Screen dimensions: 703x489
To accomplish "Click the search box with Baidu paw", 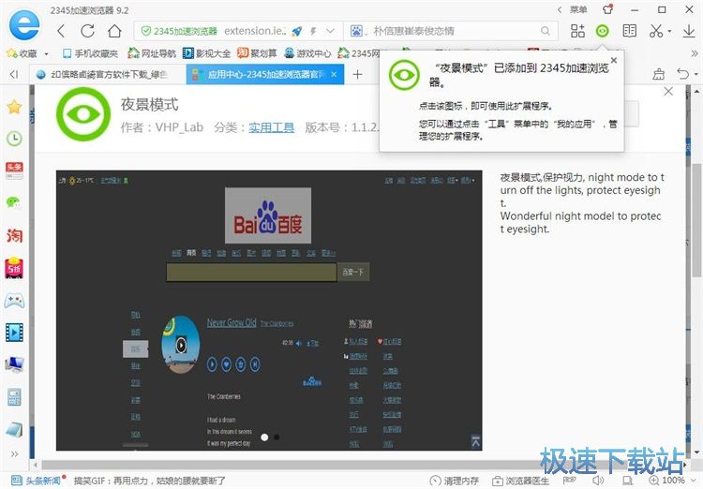I will tap(451, 31).
